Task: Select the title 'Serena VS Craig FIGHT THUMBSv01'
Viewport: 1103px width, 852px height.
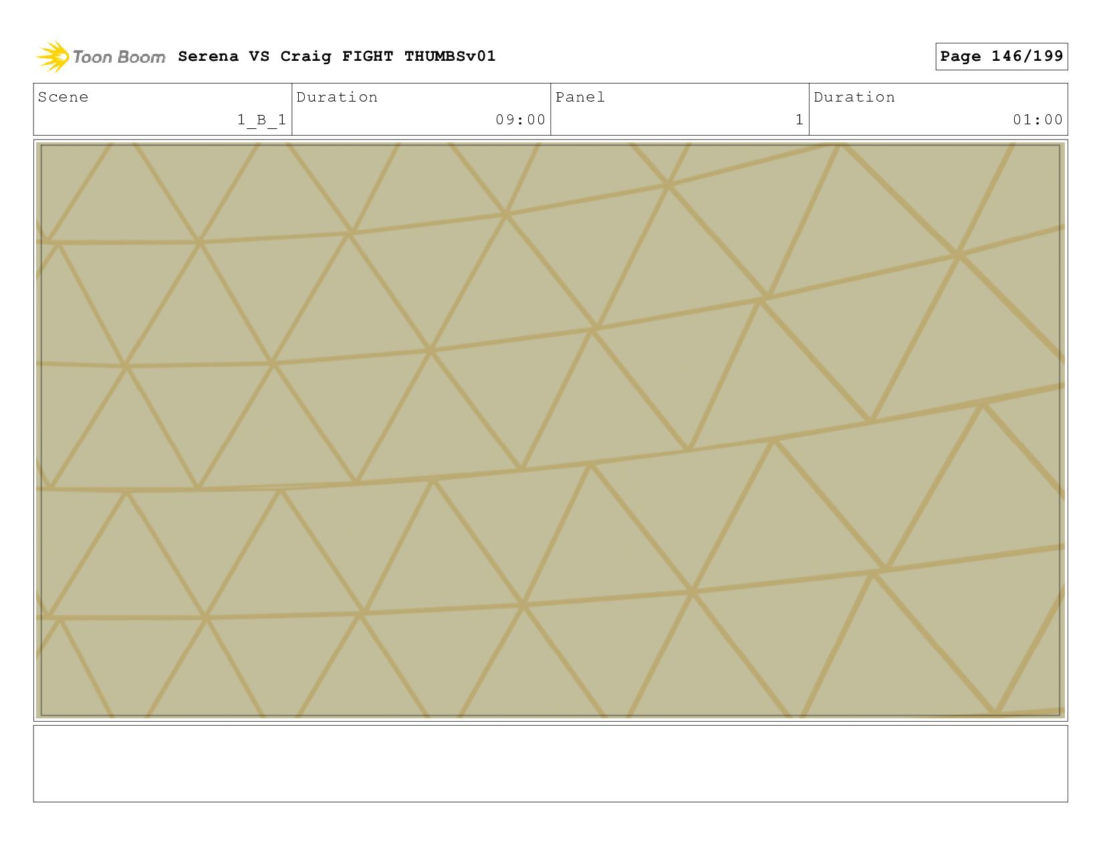Action: coord(337,56)
